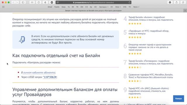Open the AdBlock extension icon

coord(52,2)
